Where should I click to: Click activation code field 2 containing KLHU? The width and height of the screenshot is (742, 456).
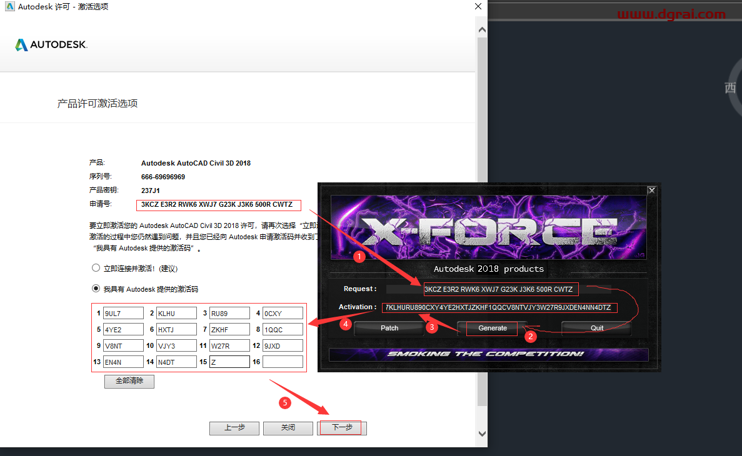176,313
